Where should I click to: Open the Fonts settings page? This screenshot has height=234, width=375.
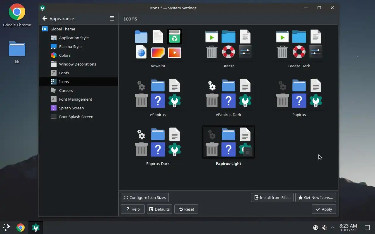(x=79, y=73)
